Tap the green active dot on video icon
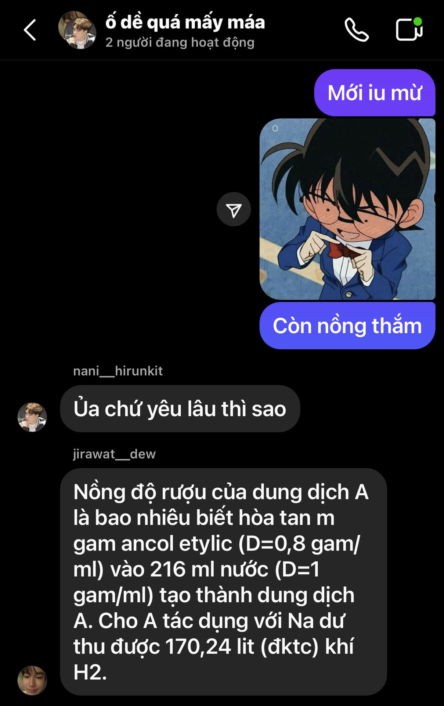 pyautogui.click(x=418, y=21)
